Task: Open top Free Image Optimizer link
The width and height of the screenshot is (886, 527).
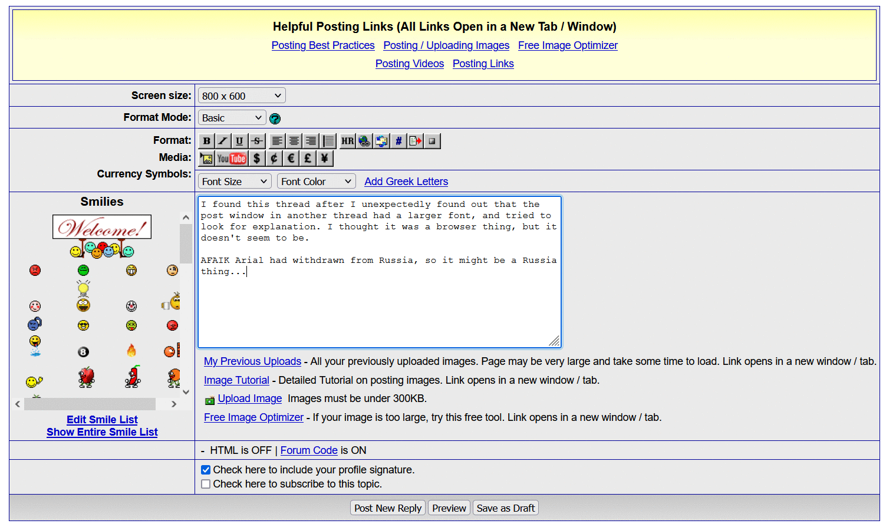Action: (568, 45)
